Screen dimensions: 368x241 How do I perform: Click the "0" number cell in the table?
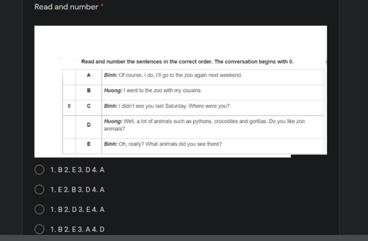click(69, 106)
